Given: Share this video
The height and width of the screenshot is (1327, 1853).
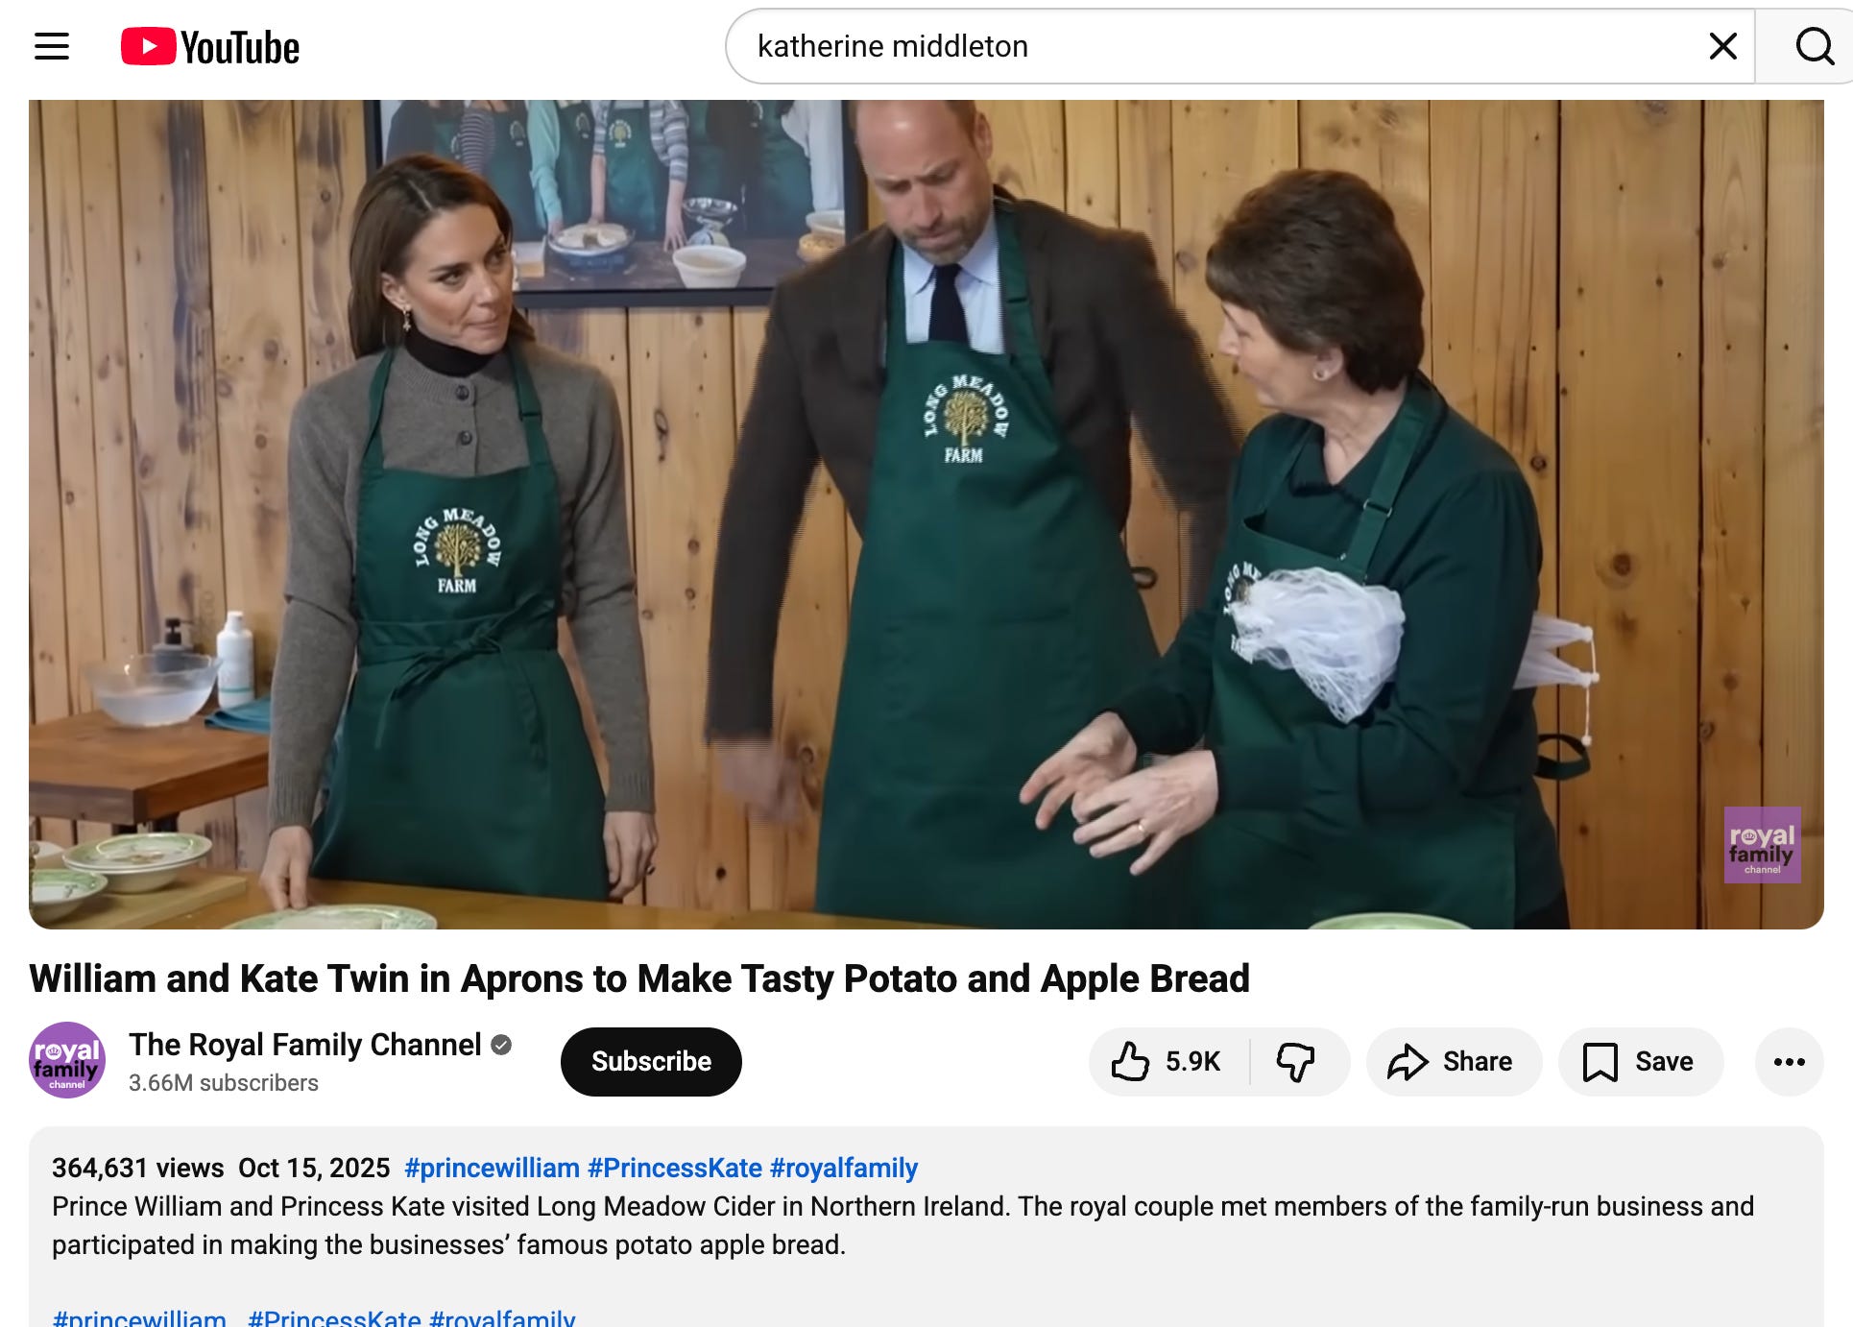Looking at the screenshot, I should tap(1453, 1061).
